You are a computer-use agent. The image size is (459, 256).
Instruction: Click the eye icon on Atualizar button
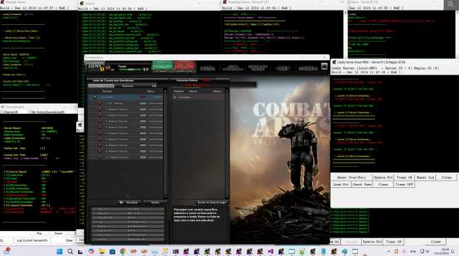coord(121,202)
